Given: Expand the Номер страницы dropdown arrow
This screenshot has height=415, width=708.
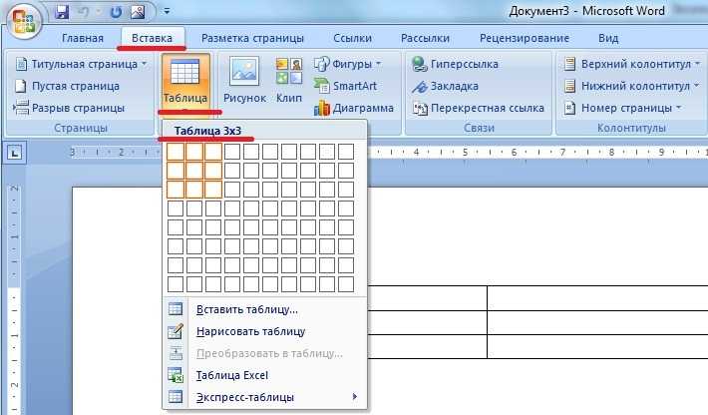Looking at the screenshot, I should coord(679,108).
